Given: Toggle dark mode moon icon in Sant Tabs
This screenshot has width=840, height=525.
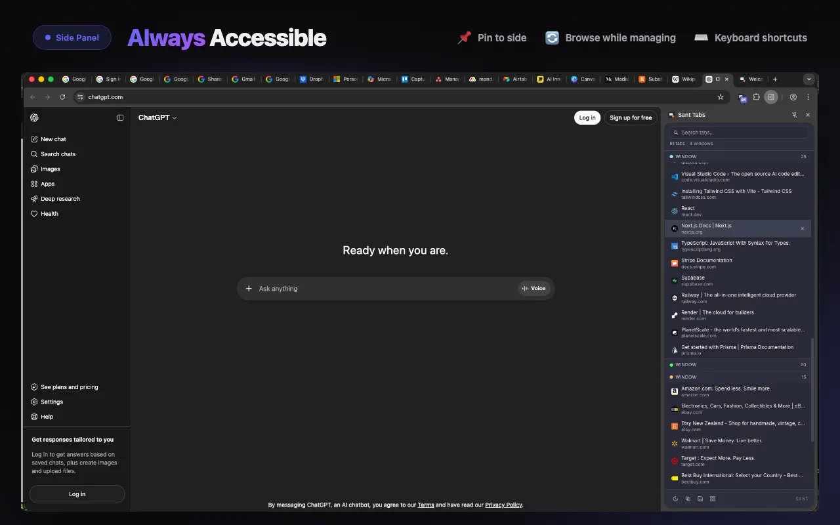Looking at the screenshot, I should click(675, 499).
